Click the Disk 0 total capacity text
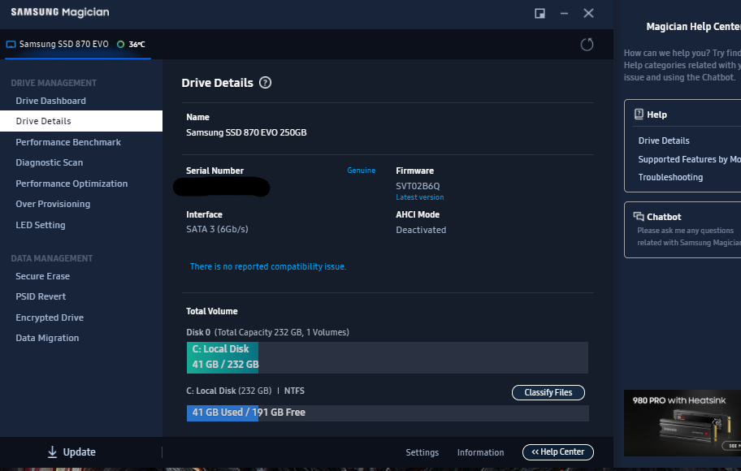 267,332
